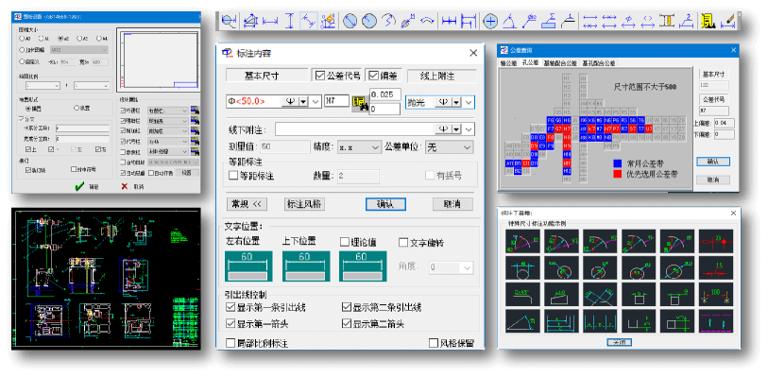This screenshot has width=768, height=377.
Task: Switch to 基轴配合公差 tab
Action: [560, 62]
